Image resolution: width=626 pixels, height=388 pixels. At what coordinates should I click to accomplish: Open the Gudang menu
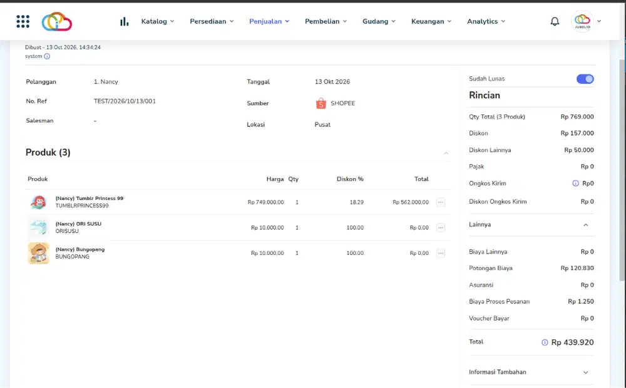coord(379,21)
